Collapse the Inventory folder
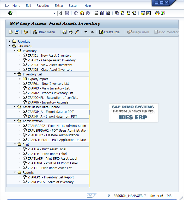 pyautogui.click(x=15, y=50)
